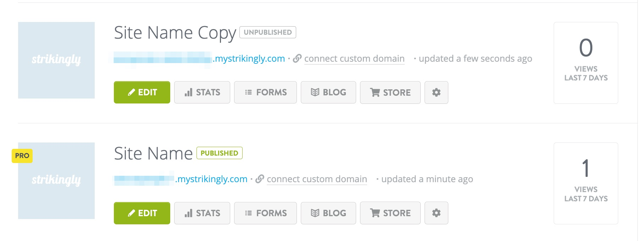Open the 0 views last 7 days box
642x241 pixels.
[586, 63]
